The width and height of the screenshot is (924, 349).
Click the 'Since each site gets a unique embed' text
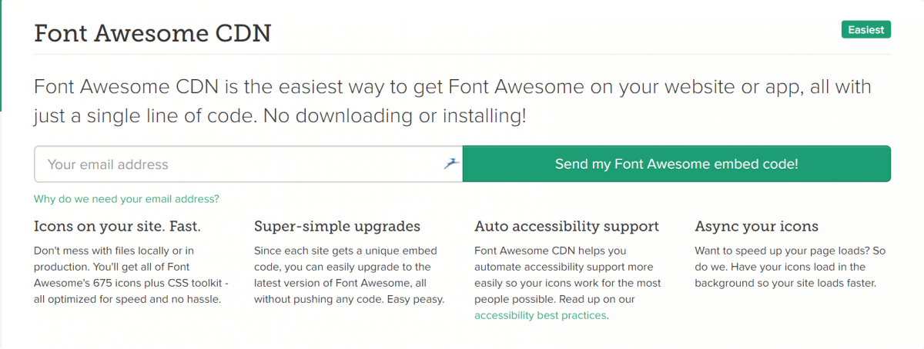coord(345,251)
